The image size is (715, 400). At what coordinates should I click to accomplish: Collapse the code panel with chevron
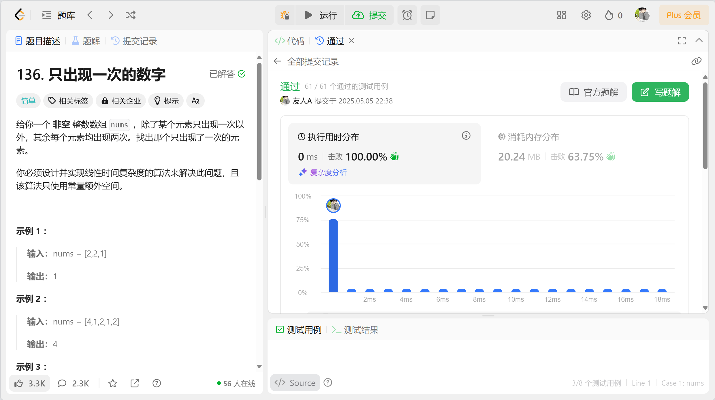699,40
